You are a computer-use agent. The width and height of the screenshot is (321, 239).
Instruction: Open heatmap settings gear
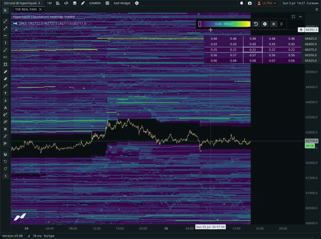click(265, 24)
